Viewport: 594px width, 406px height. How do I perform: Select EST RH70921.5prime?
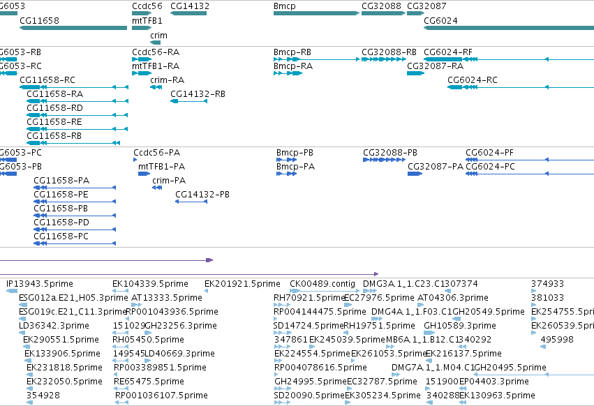282,305
